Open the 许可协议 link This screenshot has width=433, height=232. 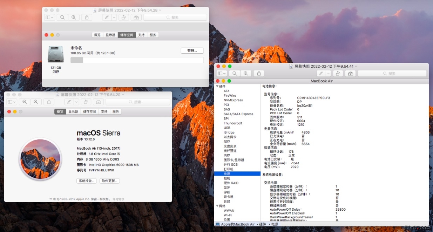coord(118,199)
